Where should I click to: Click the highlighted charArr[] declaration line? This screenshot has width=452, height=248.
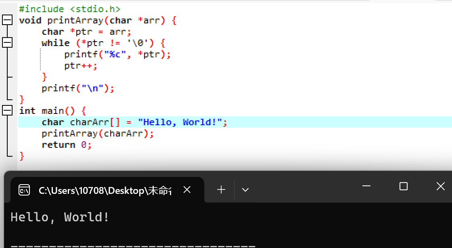coord(235,122)
